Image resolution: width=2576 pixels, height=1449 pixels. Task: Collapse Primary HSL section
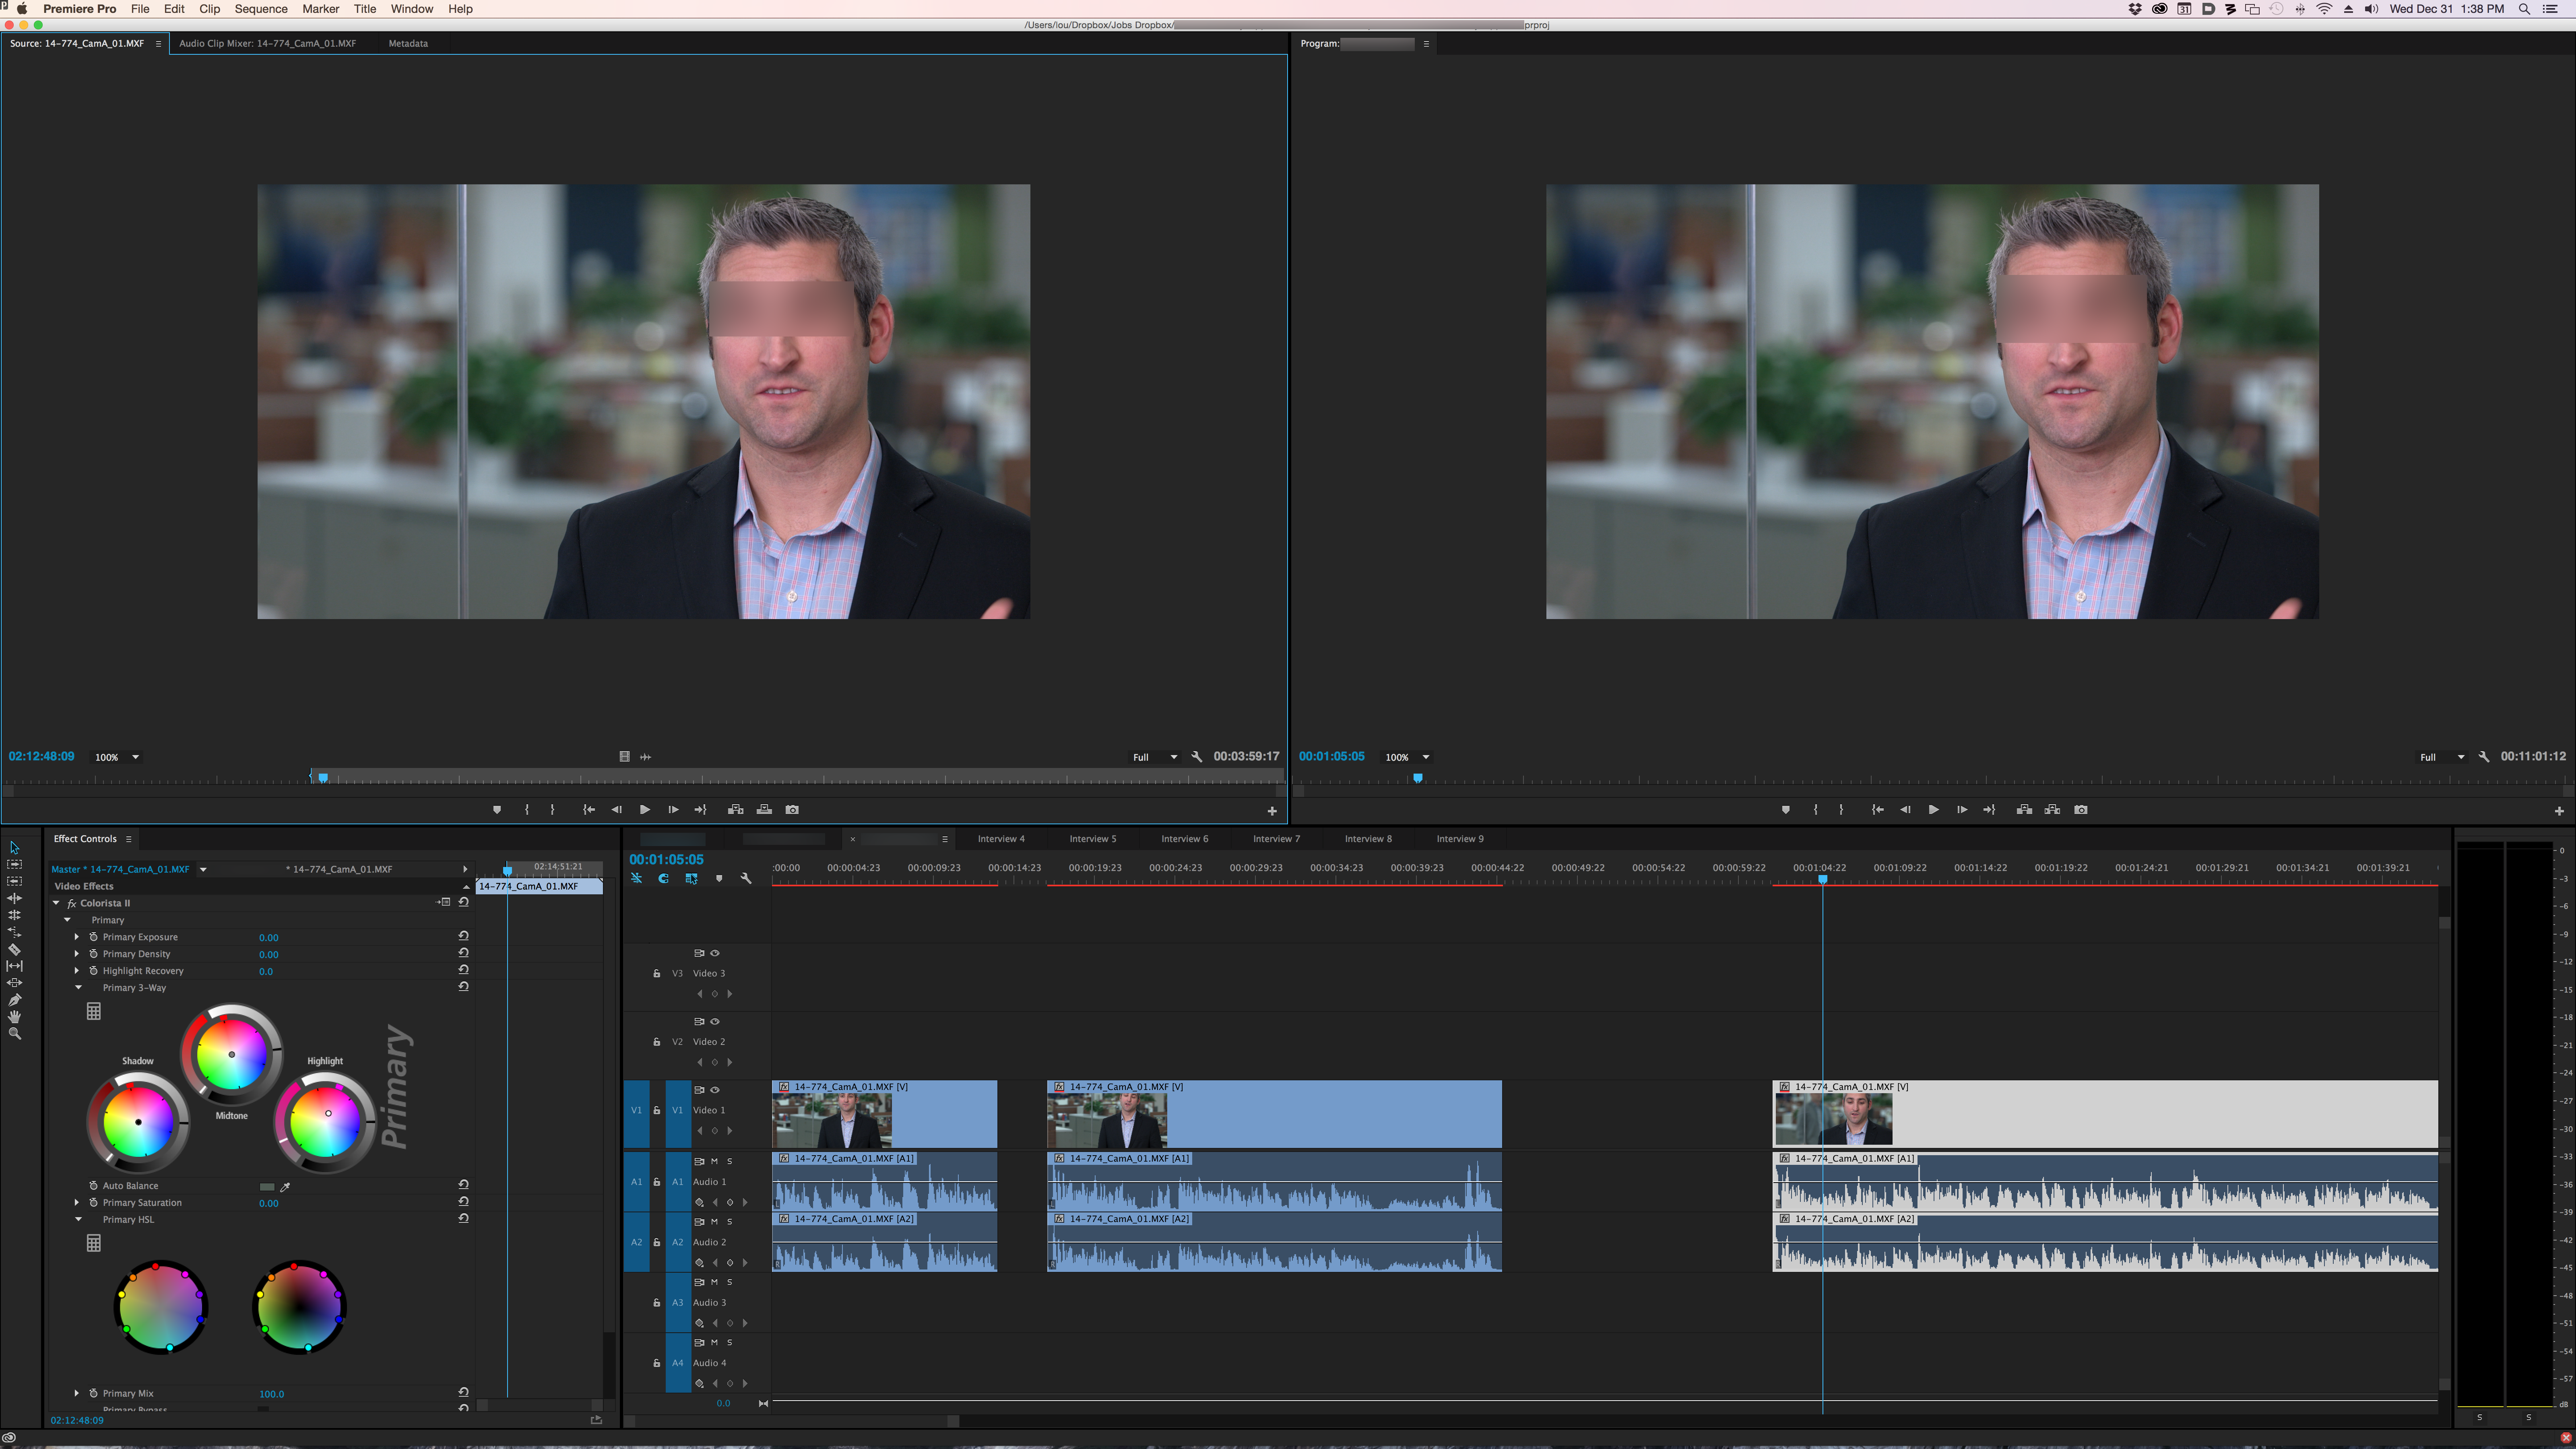78,1220
